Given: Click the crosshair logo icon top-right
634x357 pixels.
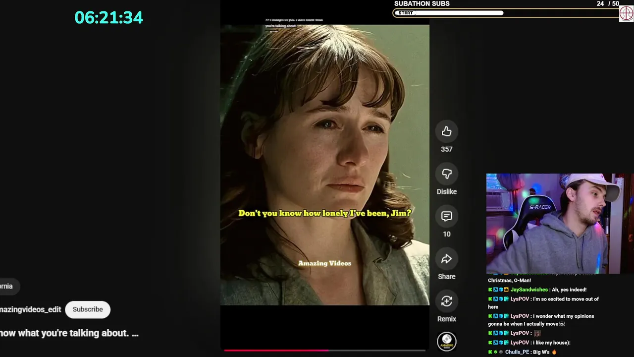Looking at the screenshot, I should tap(626, 13).
